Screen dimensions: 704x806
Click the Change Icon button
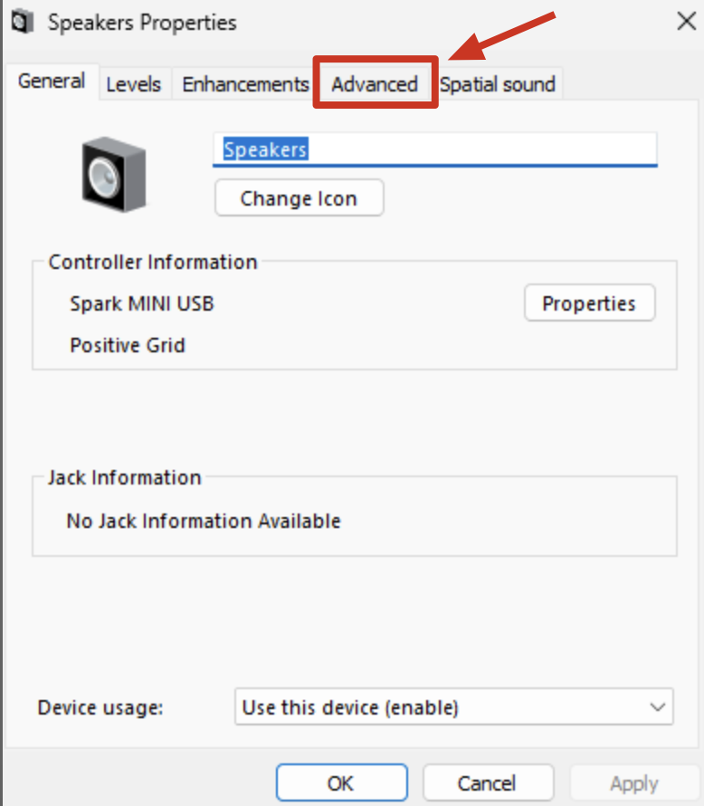(299, 197)
